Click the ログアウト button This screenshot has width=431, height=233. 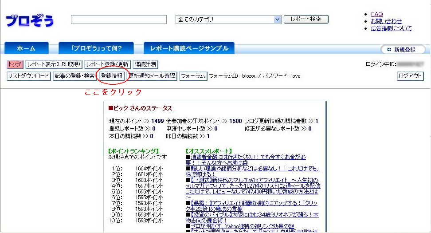(x=410, y=76)
